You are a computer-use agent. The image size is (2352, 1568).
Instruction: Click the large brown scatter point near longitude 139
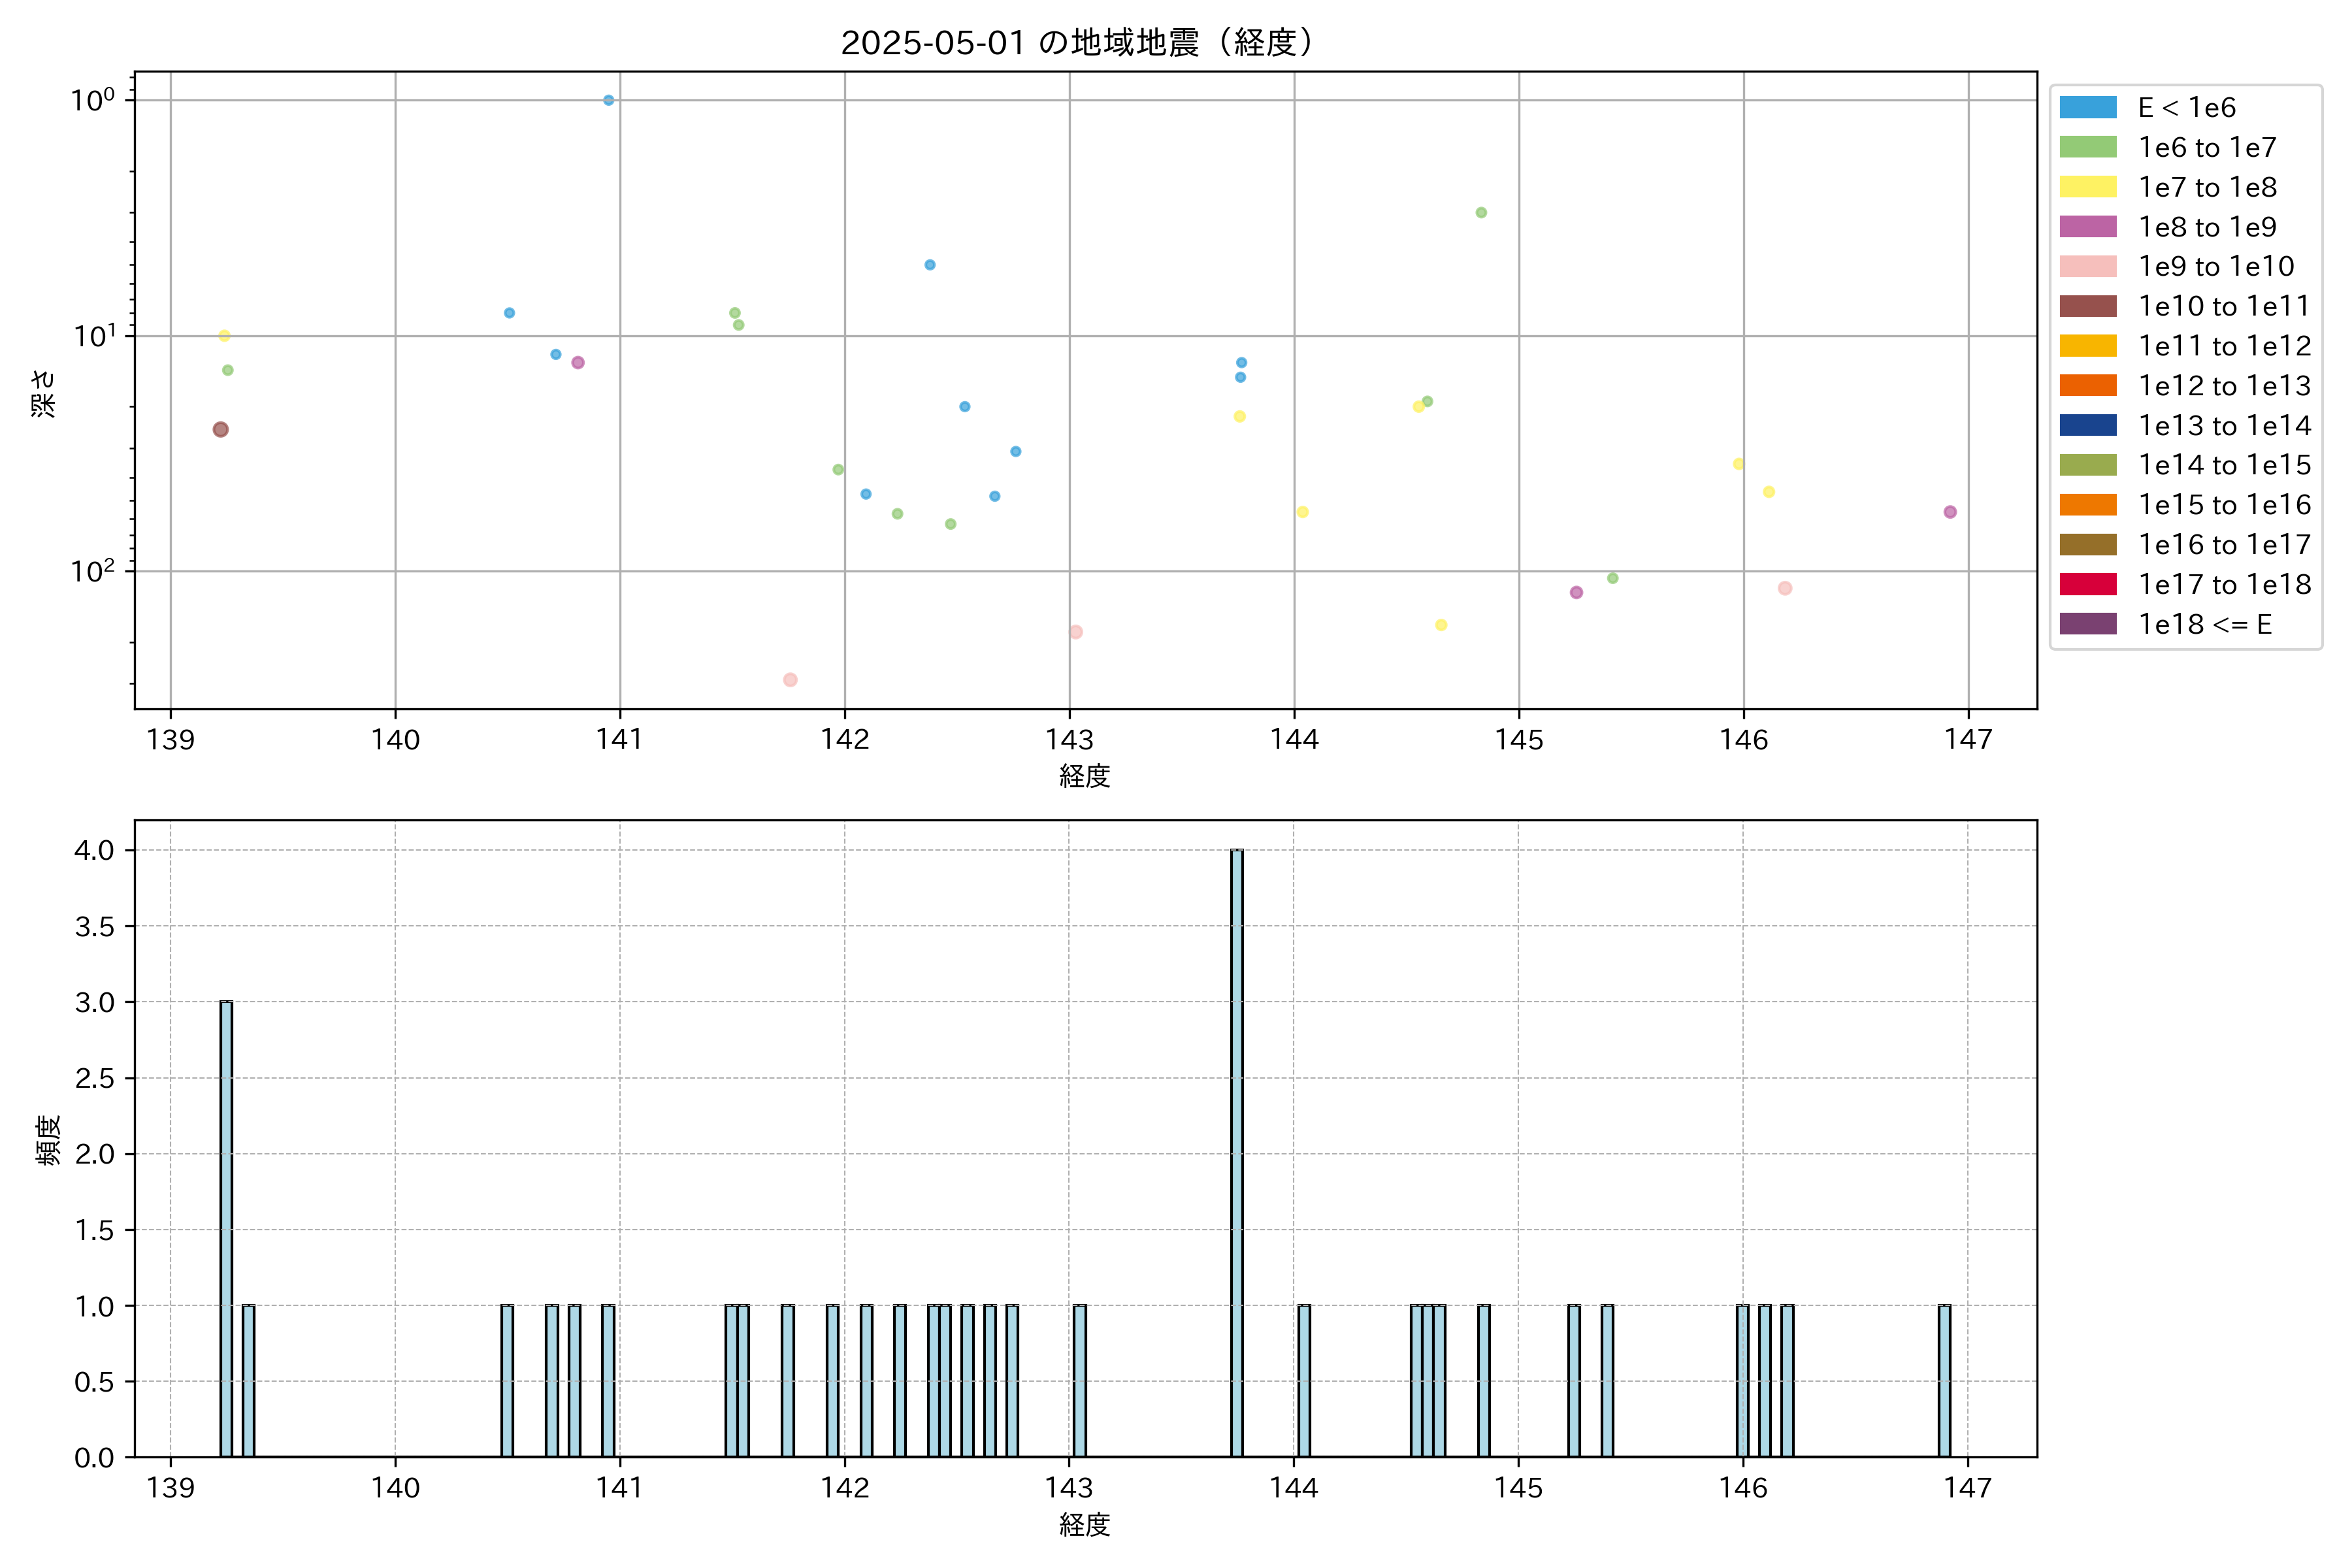pos(221,430)
